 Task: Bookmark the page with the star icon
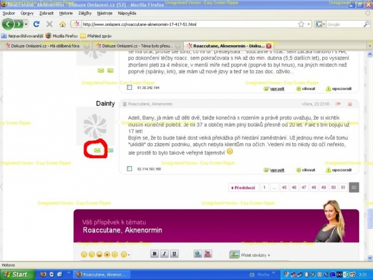pyautogui.click(x=301, y=24)
